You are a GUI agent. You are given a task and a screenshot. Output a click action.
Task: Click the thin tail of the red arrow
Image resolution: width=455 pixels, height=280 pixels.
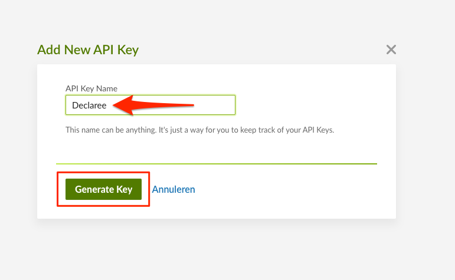click(x=183, y=106)
